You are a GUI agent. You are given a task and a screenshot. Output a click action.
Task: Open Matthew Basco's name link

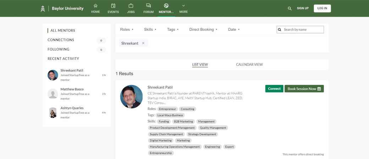pos(72,89)
